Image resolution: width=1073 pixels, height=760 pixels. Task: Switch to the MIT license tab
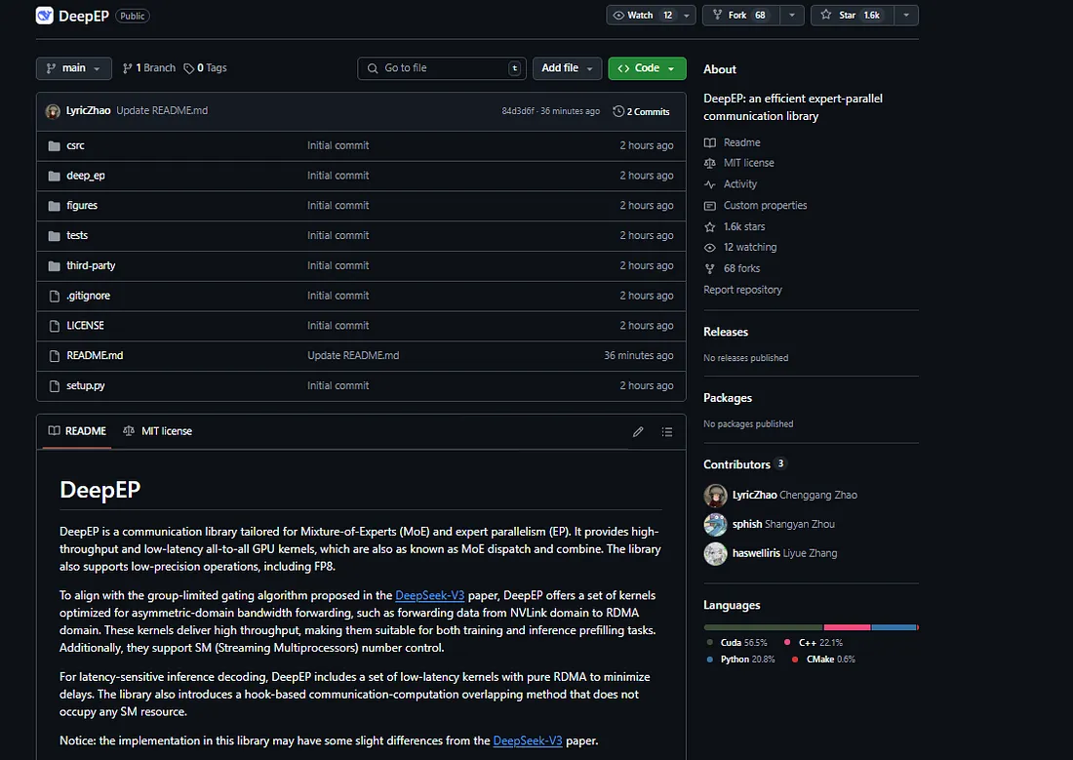click(157, 431)
